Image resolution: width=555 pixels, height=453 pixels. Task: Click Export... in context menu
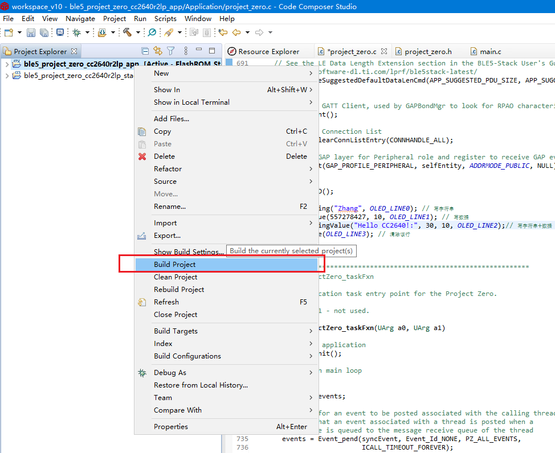227,236
